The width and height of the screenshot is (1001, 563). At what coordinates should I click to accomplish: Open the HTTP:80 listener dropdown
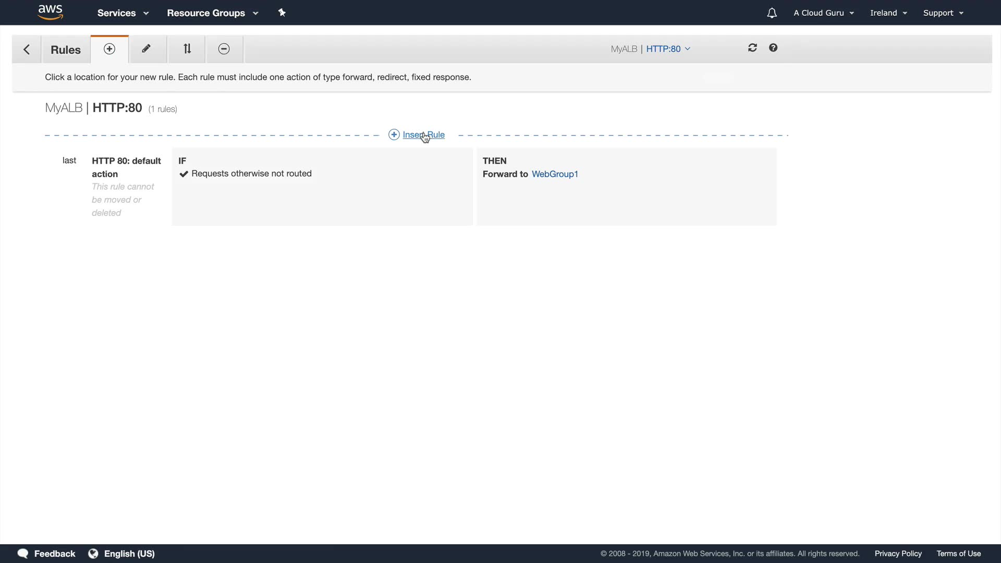668,49
